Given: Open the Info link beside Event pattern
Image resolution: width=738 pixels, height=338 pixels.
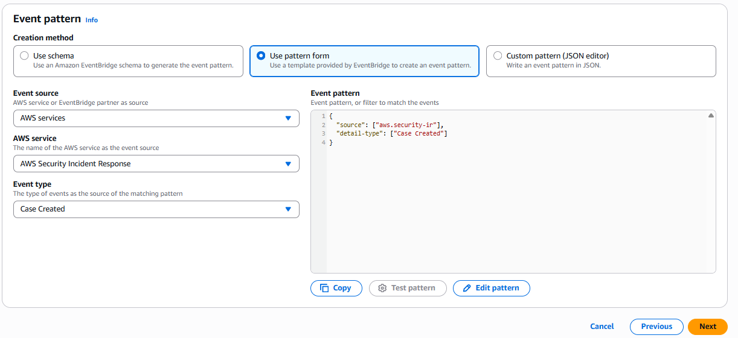Looking at the screenshot, I should tap(91, 20).
